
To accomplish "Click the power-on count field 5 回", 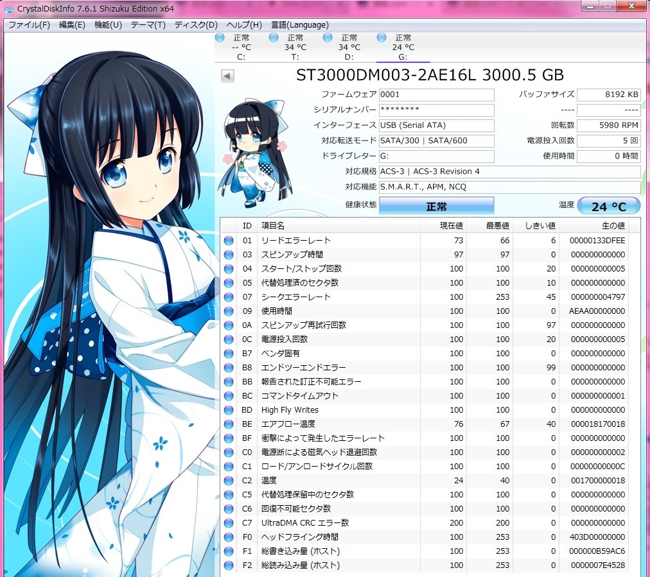I will coord(608,141).
